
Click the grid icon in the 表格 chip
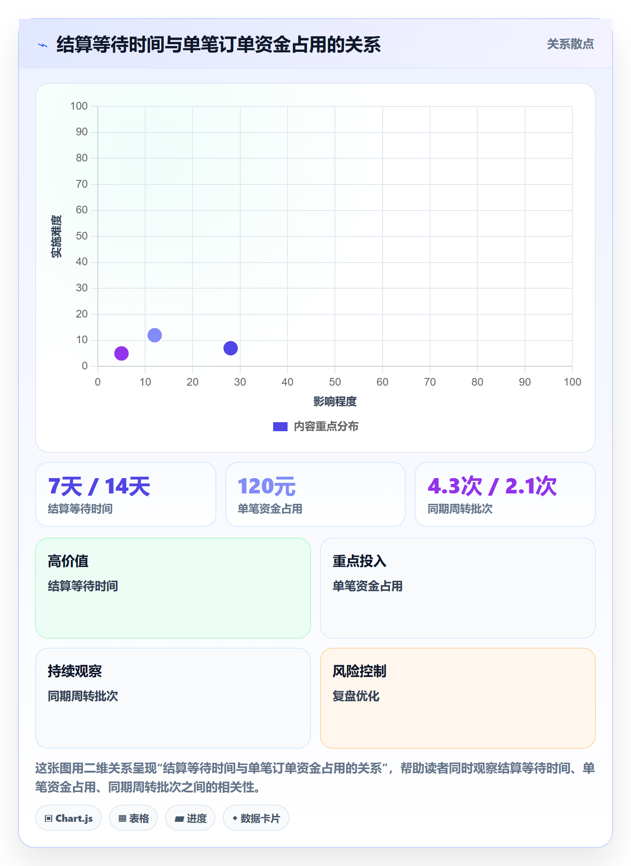pyautogui.click(x=122, y=819)
